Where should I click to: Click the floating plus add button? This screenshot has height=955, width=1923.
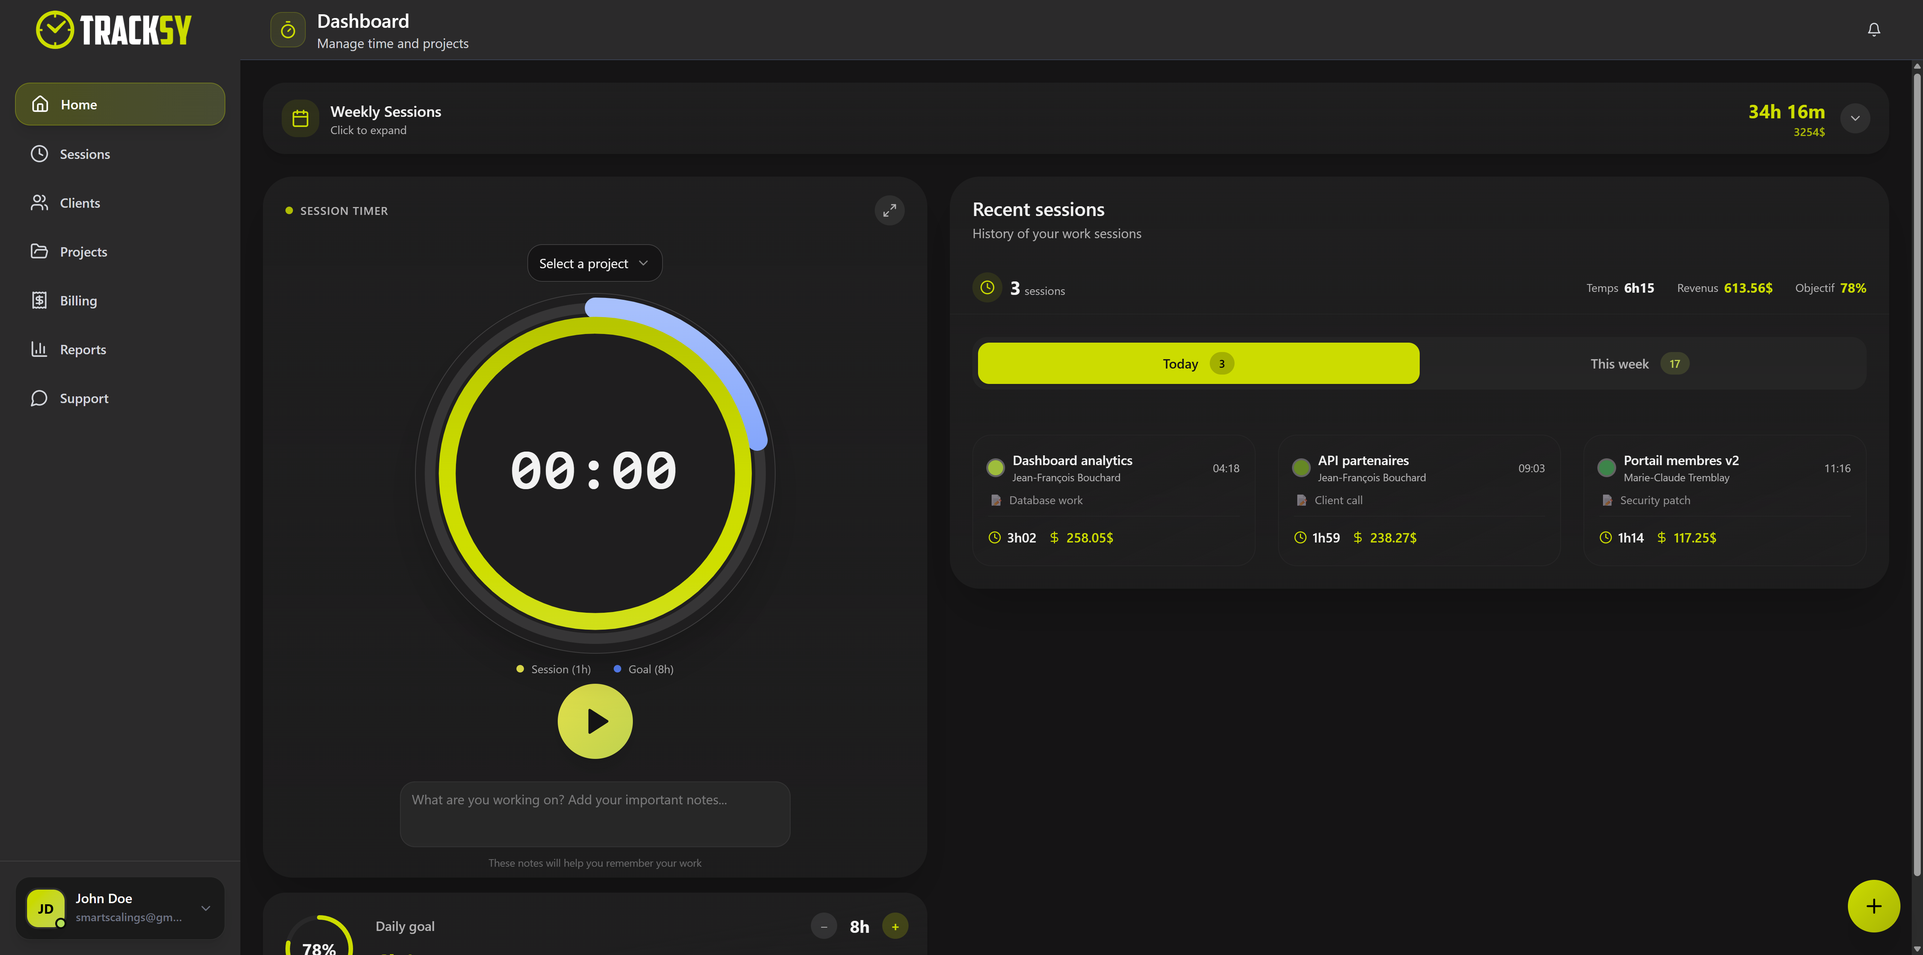click(1873, 906)
